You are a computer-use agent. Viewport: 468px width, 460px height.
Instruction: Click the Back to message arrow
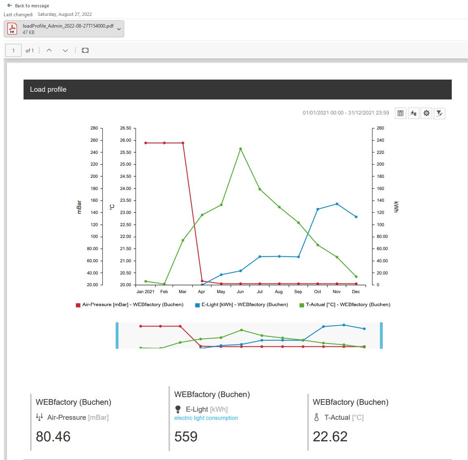coord(9,6)
